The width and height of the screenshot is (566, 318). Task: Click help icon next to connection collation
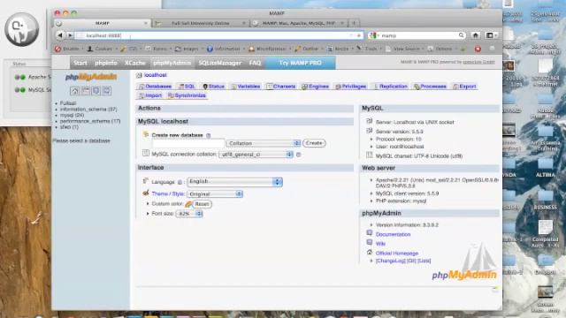tap(299, 155)
